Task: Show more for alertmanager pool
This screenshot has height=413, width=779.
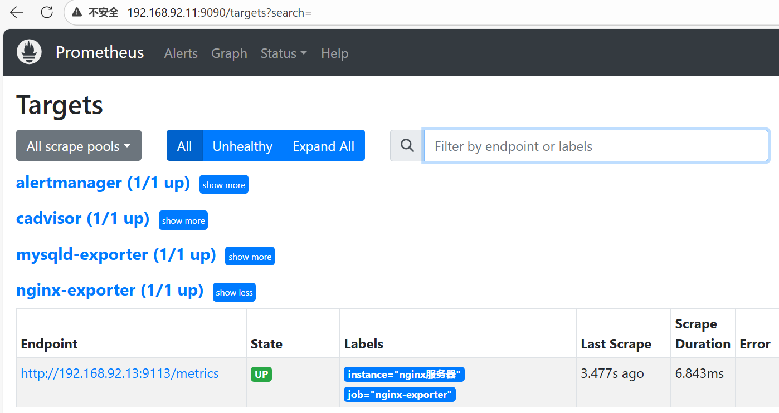Action: coord(224,185)
